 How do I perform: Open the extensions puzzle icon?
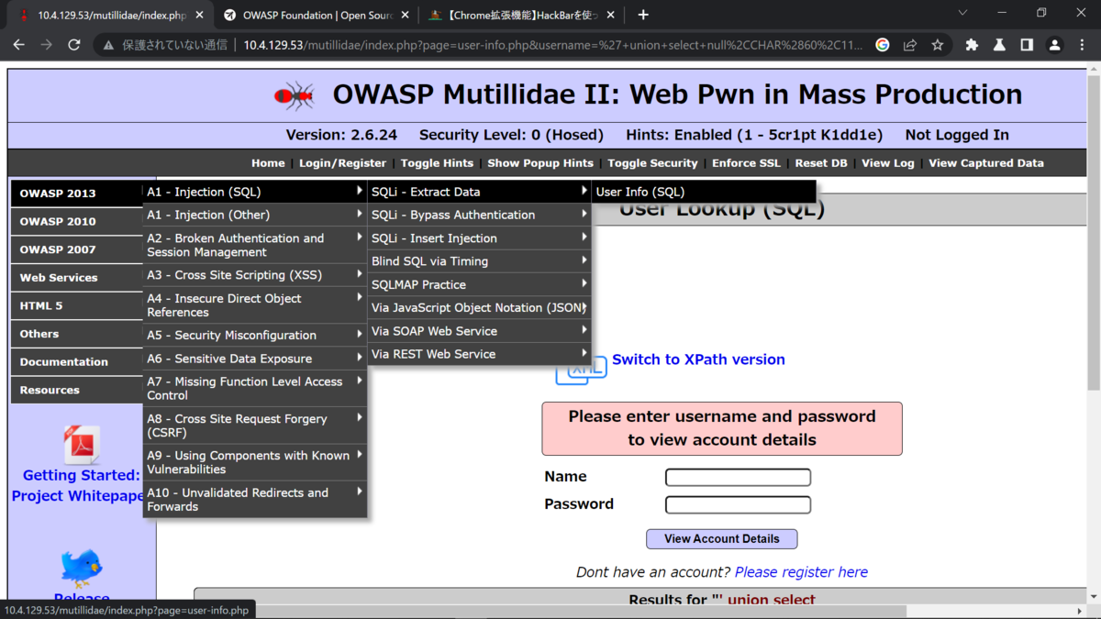pos(972,45)
